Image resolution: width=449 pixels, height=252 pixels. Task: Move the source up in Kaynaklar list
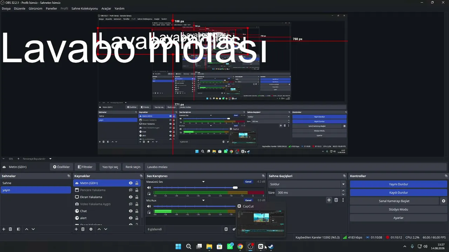pyautogui.click(x=99, y=229)
